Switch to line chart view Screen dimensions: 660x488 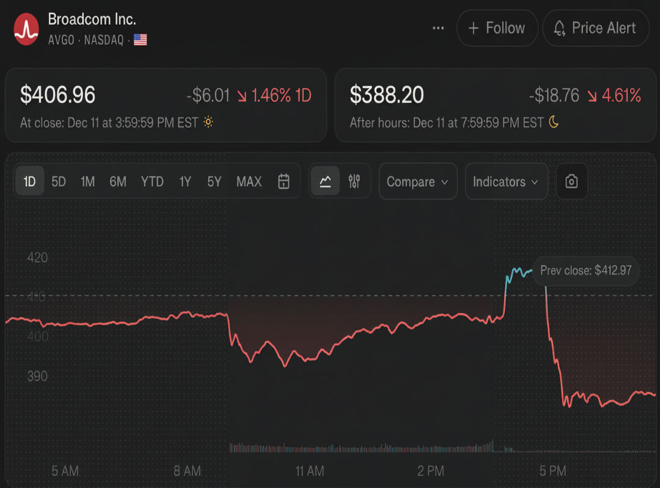325,181
